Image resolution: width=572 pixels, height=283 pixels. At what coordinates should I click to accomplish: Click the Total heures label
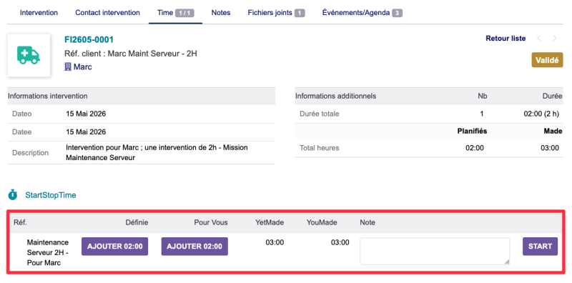pos(319,148)
